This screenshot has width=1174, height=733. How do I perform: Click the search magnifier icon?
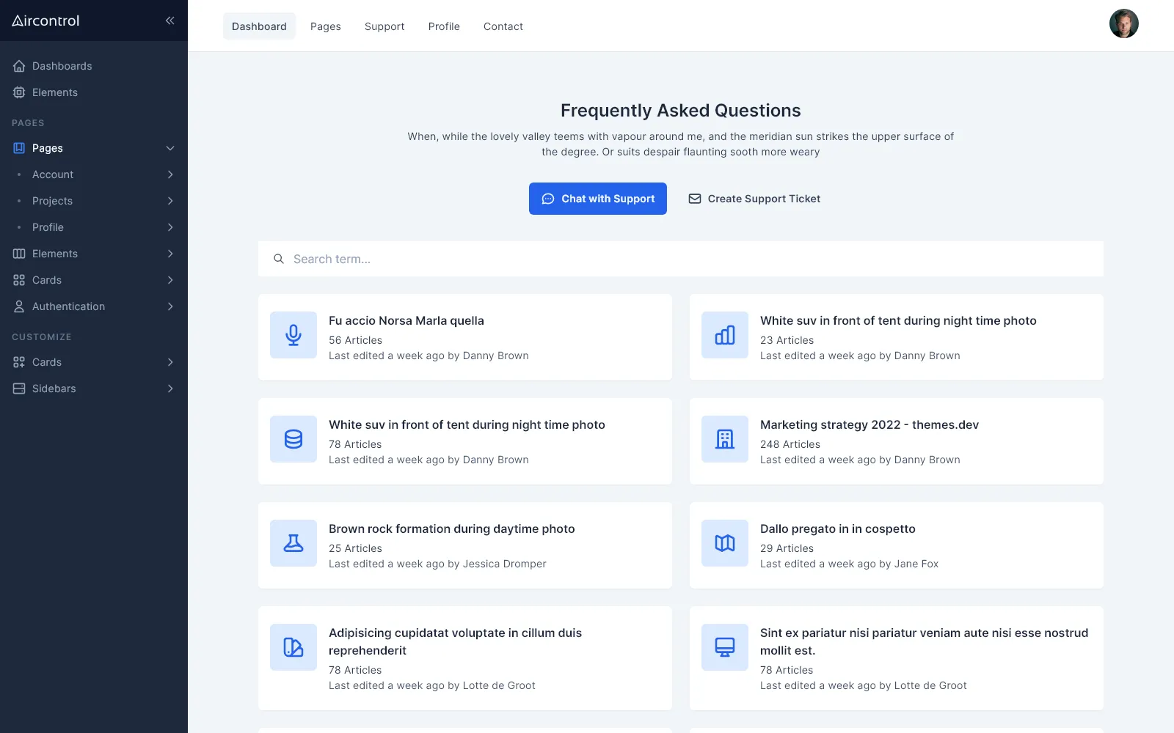[x=279, y=259]
